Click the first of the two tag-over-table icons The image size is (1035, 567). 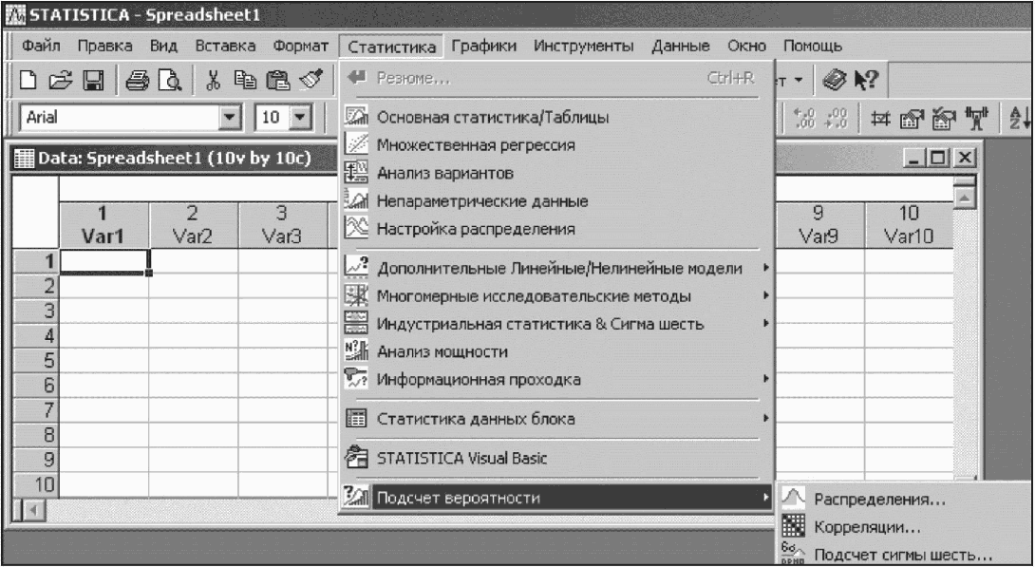913,119
